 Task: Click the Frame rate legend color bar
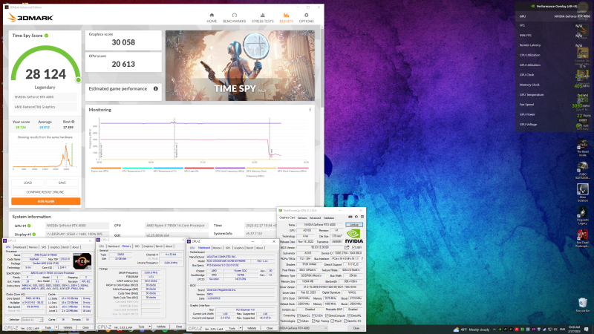(x=106, y=168)
